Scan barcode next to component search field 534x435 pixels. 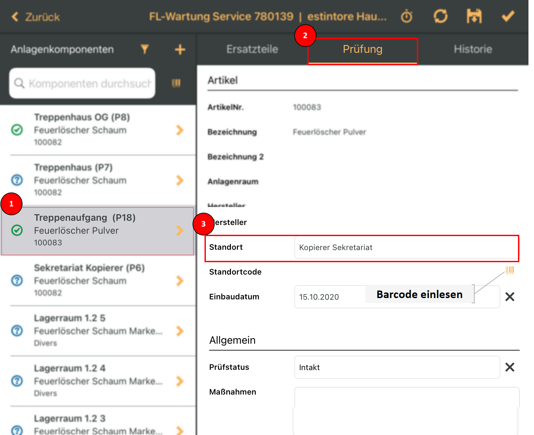point(176,83)
